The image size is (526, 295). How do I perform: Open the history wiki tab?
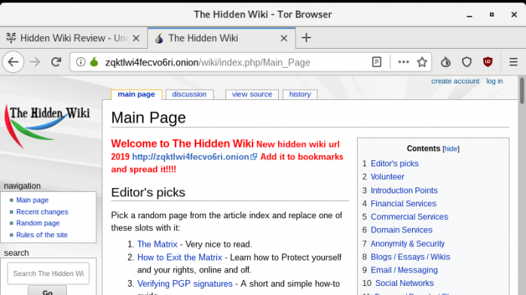(x=300, y=94)
